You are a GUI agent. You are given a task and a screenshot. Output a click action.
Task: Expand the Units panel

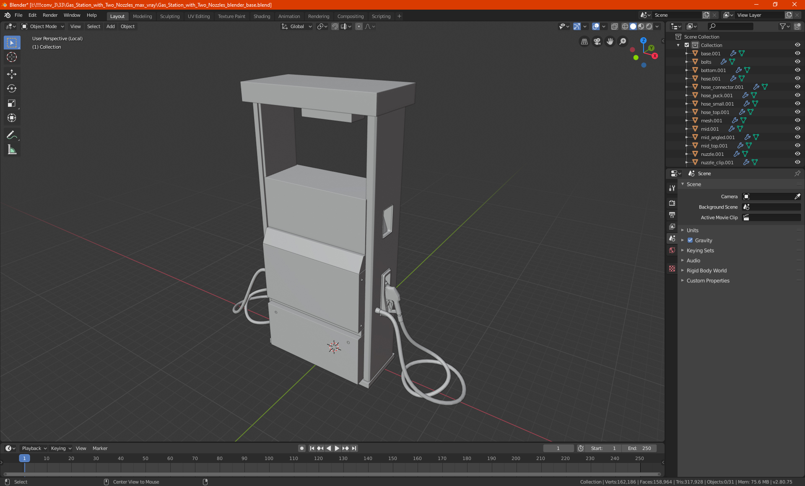692,230
